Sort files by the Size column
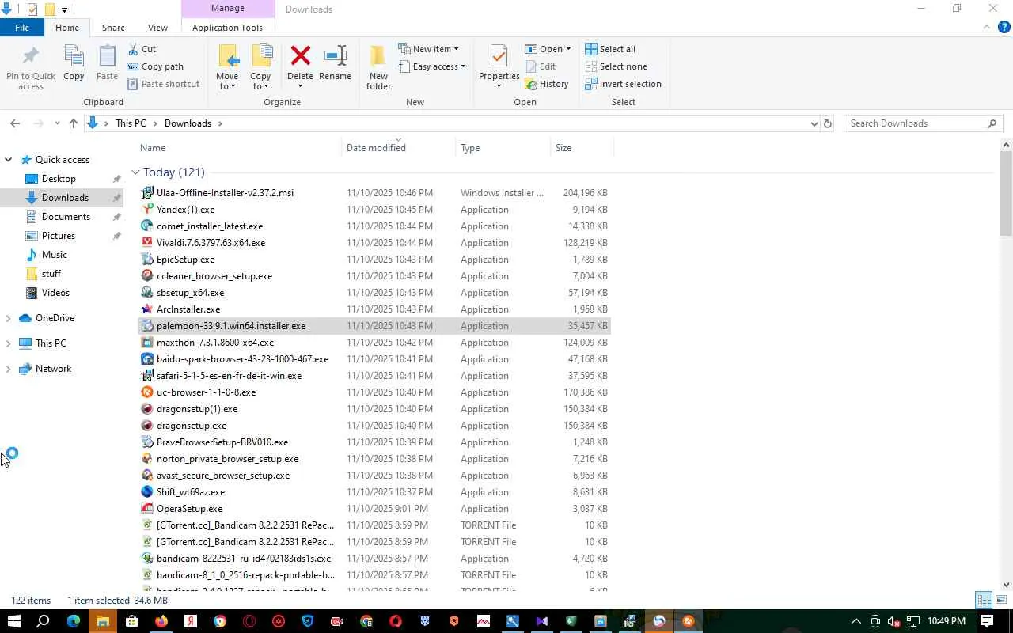Viewport: 1013px width, 633px height. pos(582,148)
